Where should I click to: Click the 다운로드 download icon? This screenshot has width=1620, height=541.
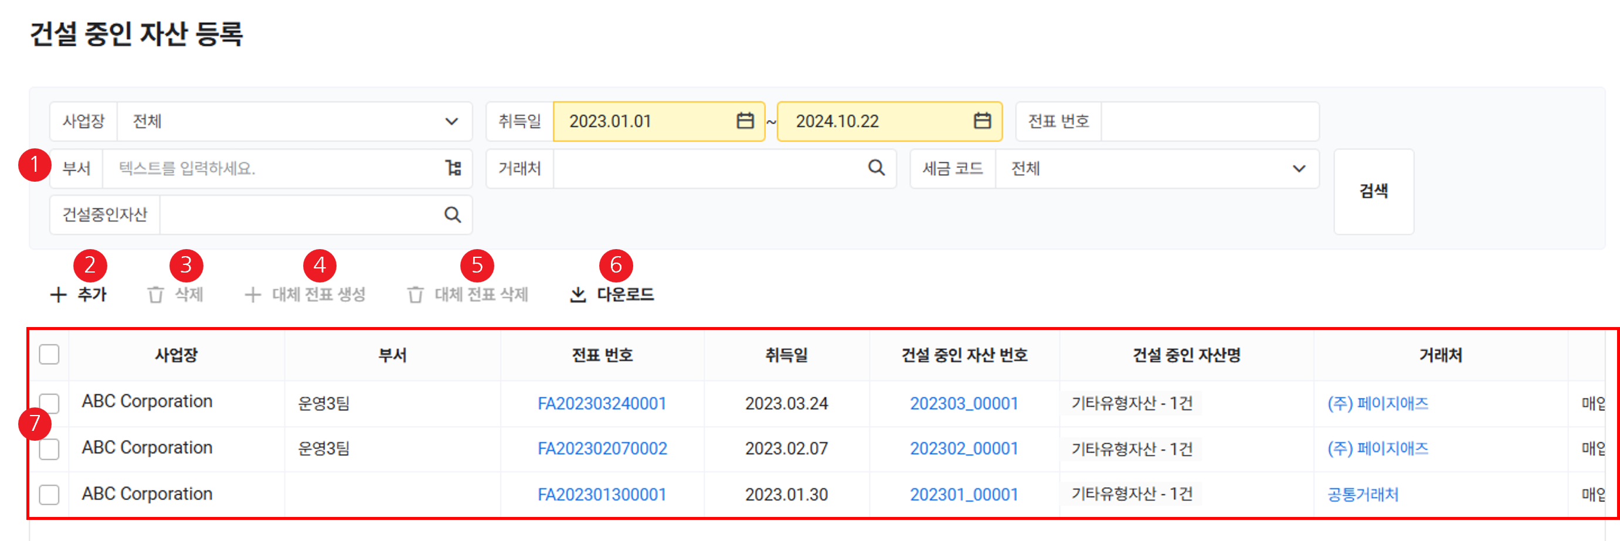coord(578,294)
